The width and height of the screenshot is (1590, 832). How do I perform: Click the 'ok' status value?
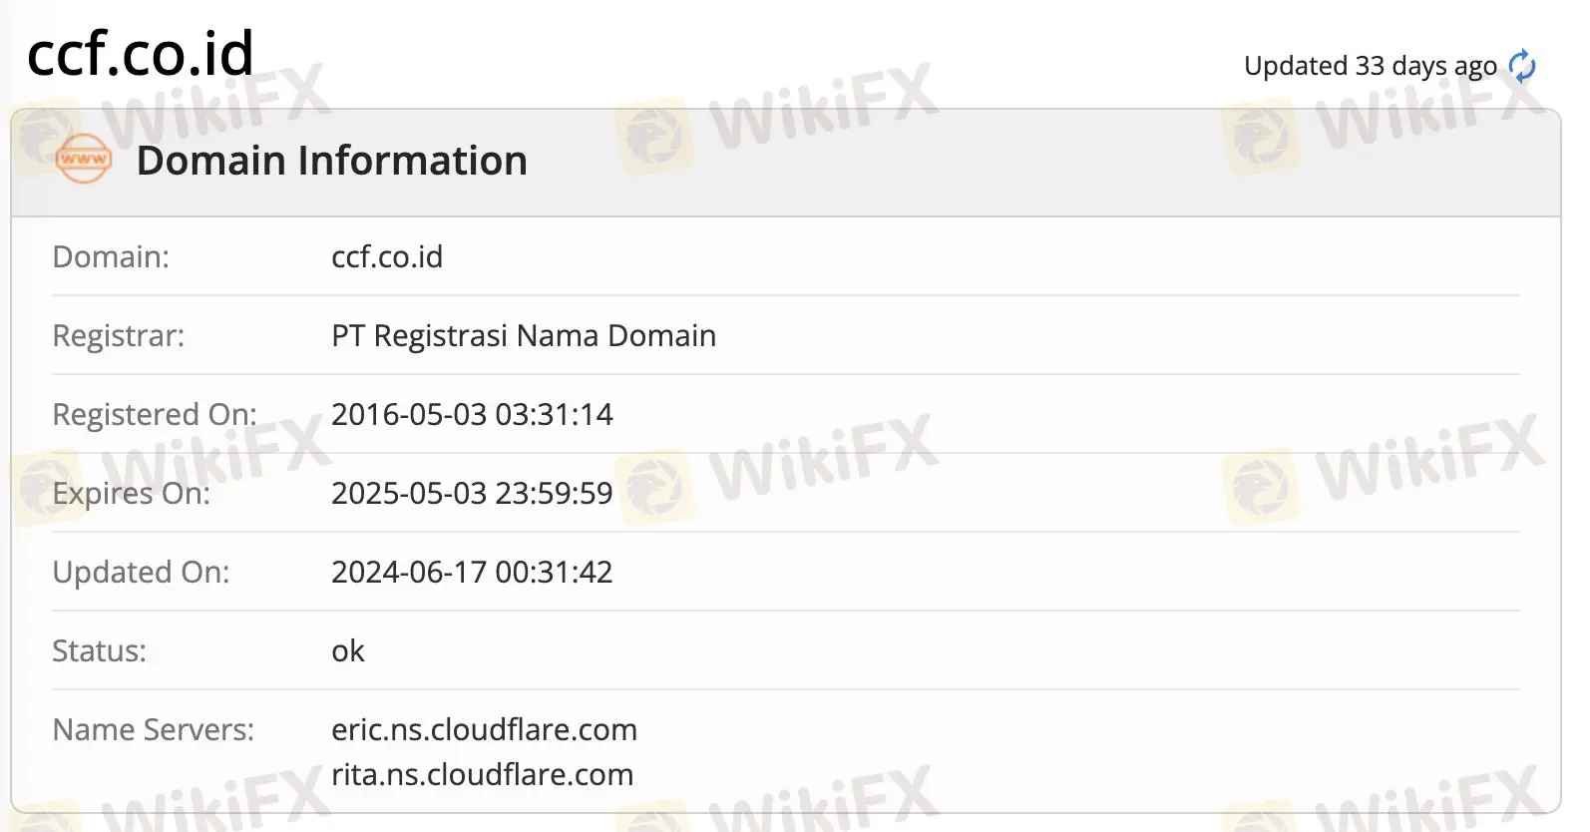(x=348, y=650)
